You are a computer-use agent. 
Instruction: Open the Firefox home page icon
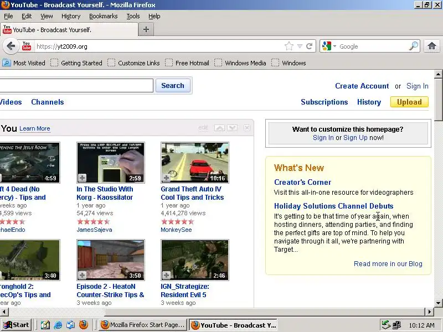point(431,46)
